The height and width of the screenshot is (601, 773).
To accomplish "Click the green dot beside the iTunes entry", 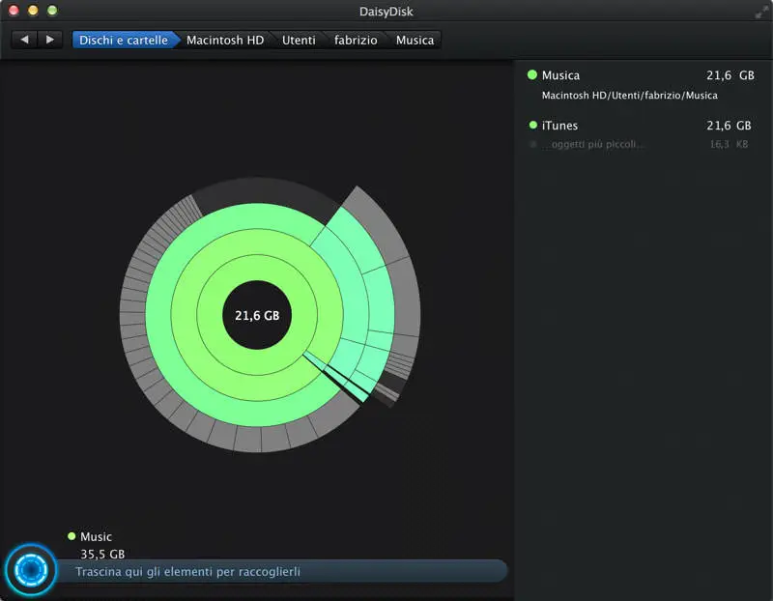I will [x=532, y=126].
